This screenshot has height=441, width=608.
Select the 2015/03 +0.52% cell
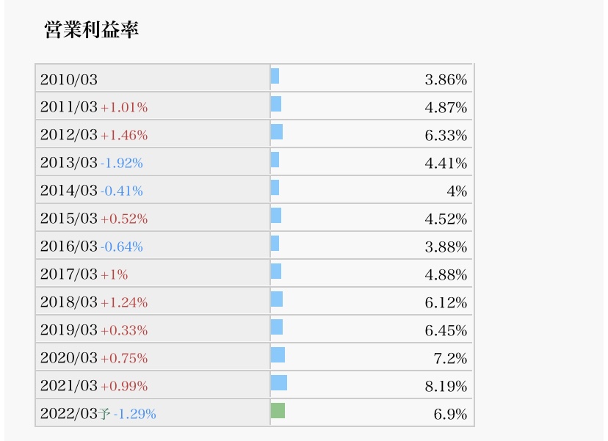tap(153, 218)
